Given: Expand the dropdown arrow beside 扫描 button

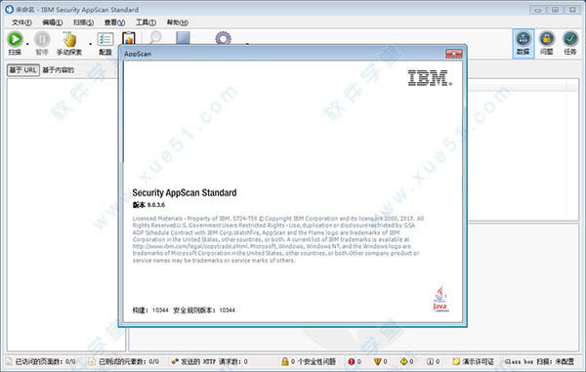Looking at the screenshot, I should pos(27,44).
